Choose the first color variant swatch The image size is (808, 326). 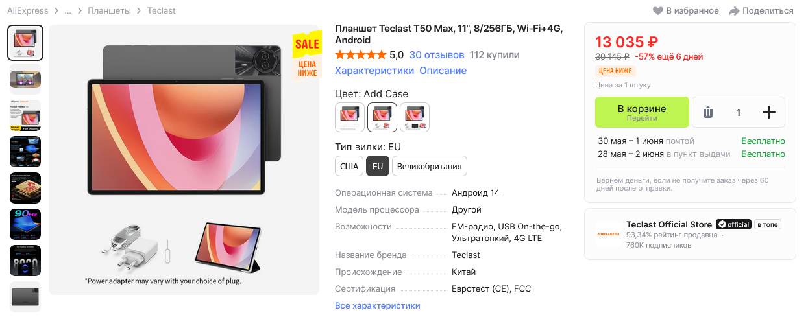(350, 117)
